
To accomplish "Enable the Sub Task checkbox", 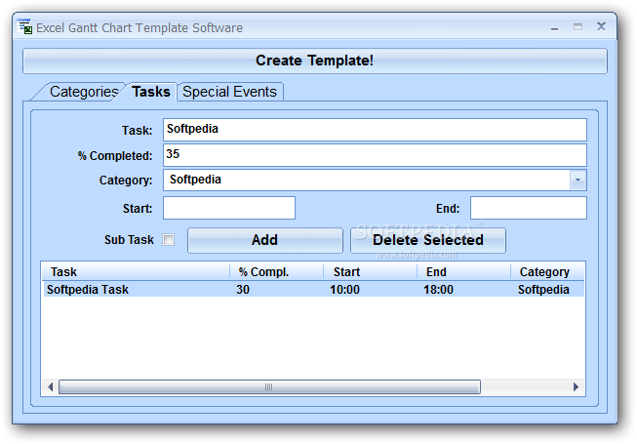I will click(168, 240).
